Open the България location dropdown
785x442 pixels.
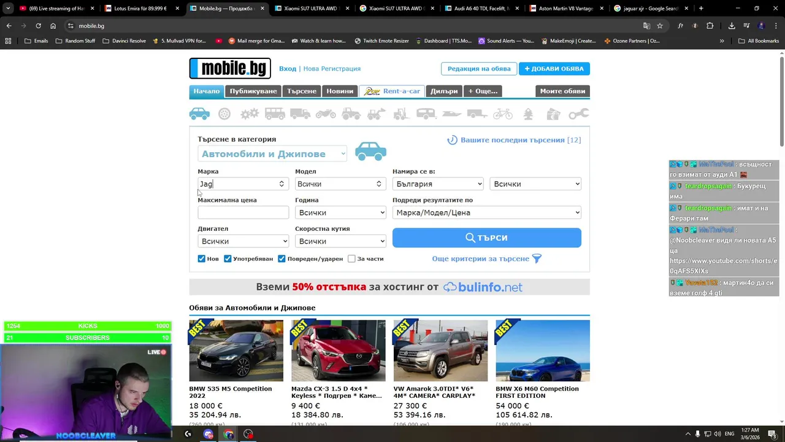pos(438,184)
